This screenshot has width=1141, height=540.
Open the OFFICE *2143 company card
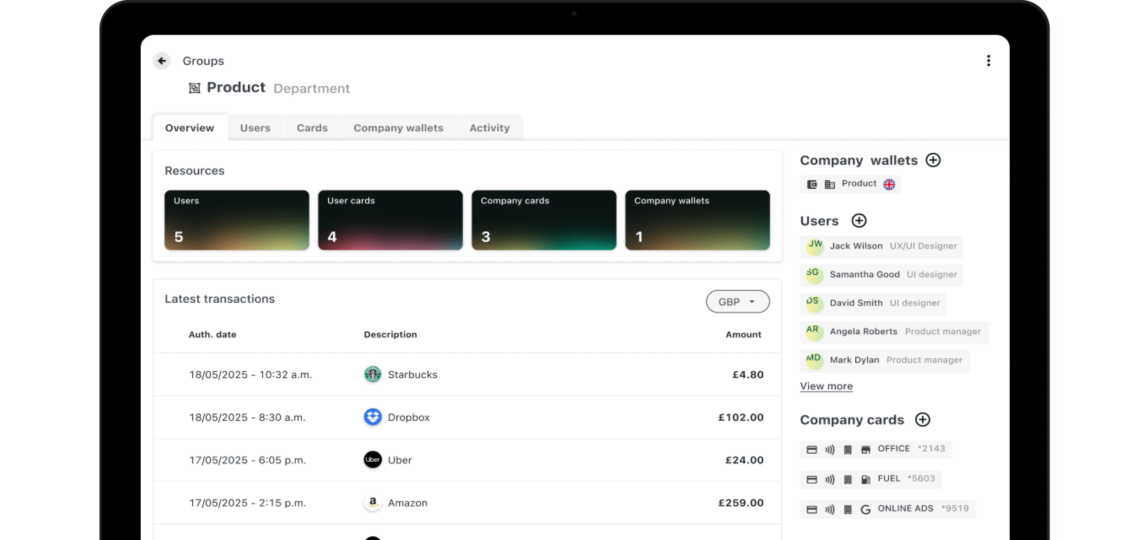click(x=875, y=450)
